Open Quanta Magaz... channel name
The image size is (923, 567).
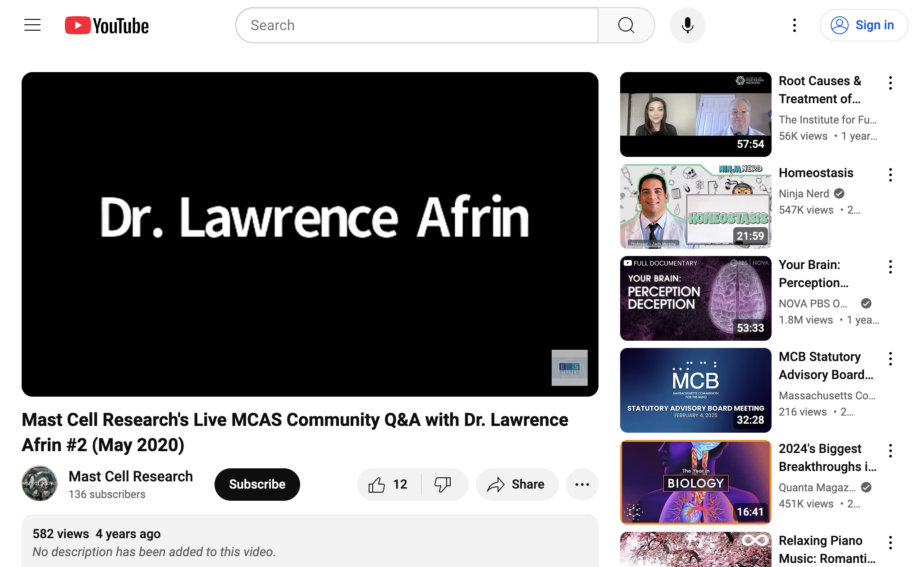817,487
